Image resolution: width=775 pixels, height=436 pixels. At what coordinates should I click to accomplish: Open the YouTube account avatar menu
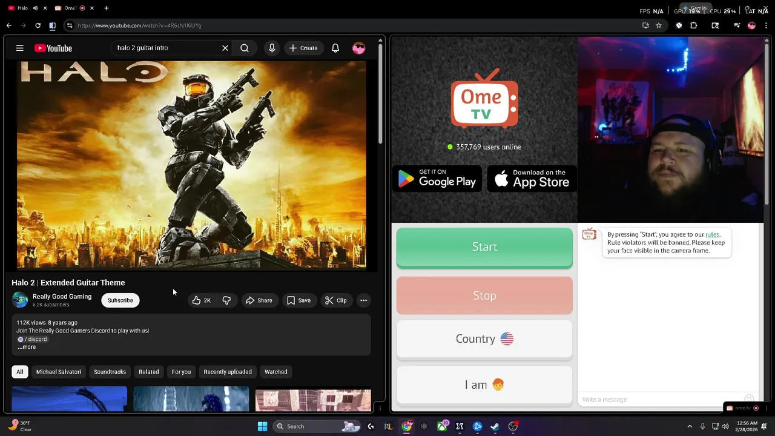point(359,48)
